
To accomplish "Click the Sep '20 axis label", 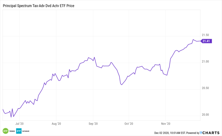I will [93, 124].
